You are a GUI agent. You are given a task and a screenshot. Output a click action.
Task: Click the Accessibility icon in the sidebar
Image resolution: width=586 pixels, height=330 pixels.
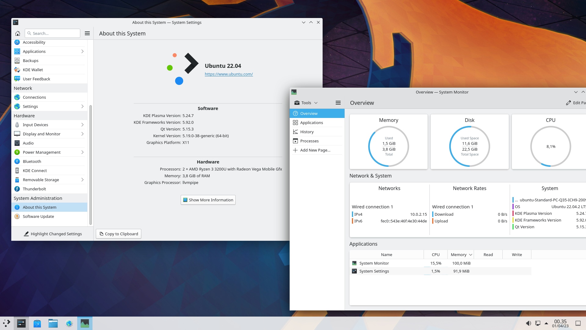[x=17, y=42]
